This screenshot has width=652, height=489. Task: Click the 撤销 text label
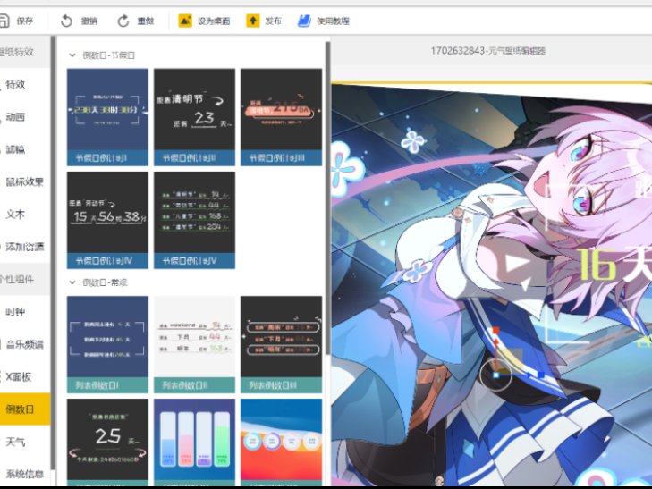coord(89,21)
